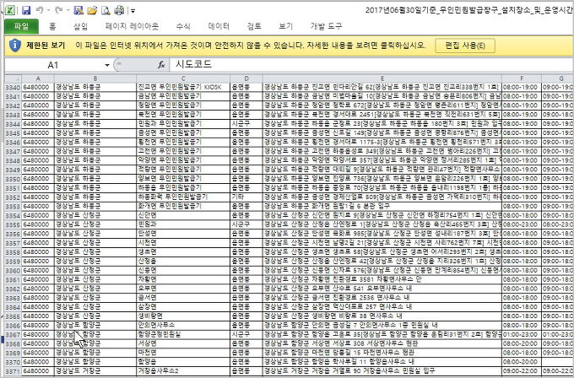574x378 pixels.
Task: Open the 보기 (View) tab
Action: coord(286,26)
